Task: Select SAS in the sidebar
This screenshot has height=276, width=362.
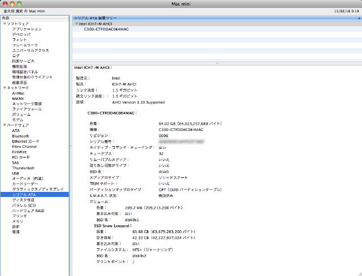Action: click(15, 163)
